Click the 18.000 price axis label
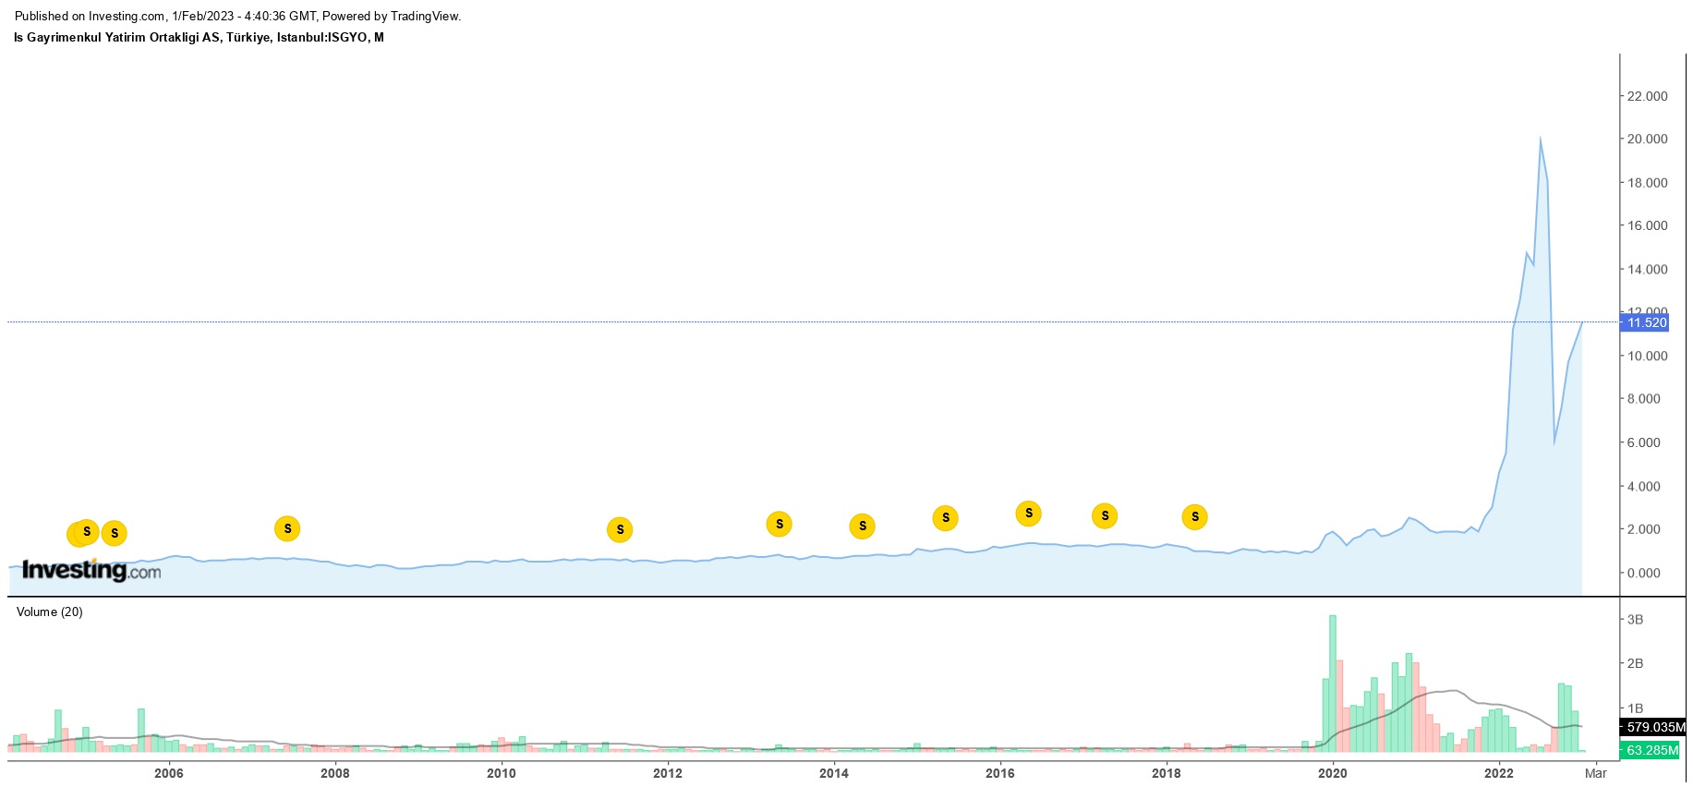The width and height of the screenshot is (1693, 787). pyautogui.click(x=1647, y=182)
